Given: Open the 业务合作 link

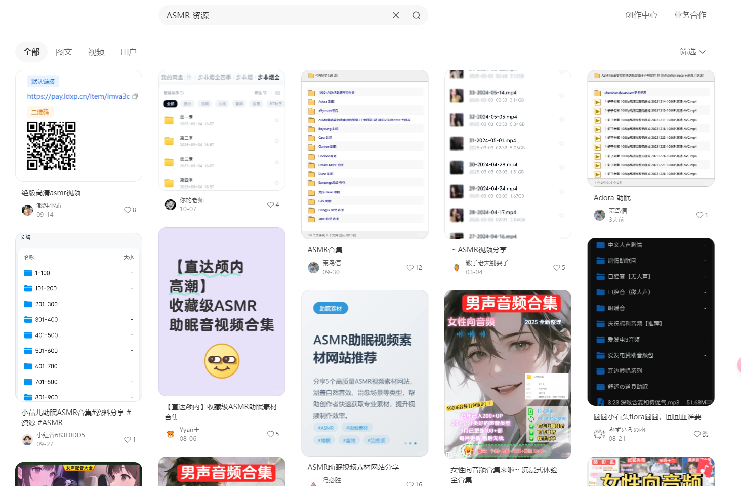Looking at the screenshot, I should coord(689,15).
